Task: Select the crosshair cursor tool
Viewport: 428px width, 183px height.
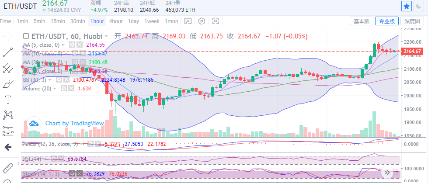Action: tap(8, 37)
